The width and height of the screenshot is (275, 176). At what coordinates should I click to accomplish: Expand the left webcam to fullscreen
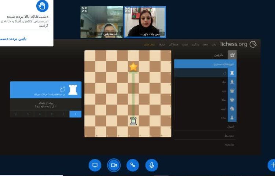(84, 10)
